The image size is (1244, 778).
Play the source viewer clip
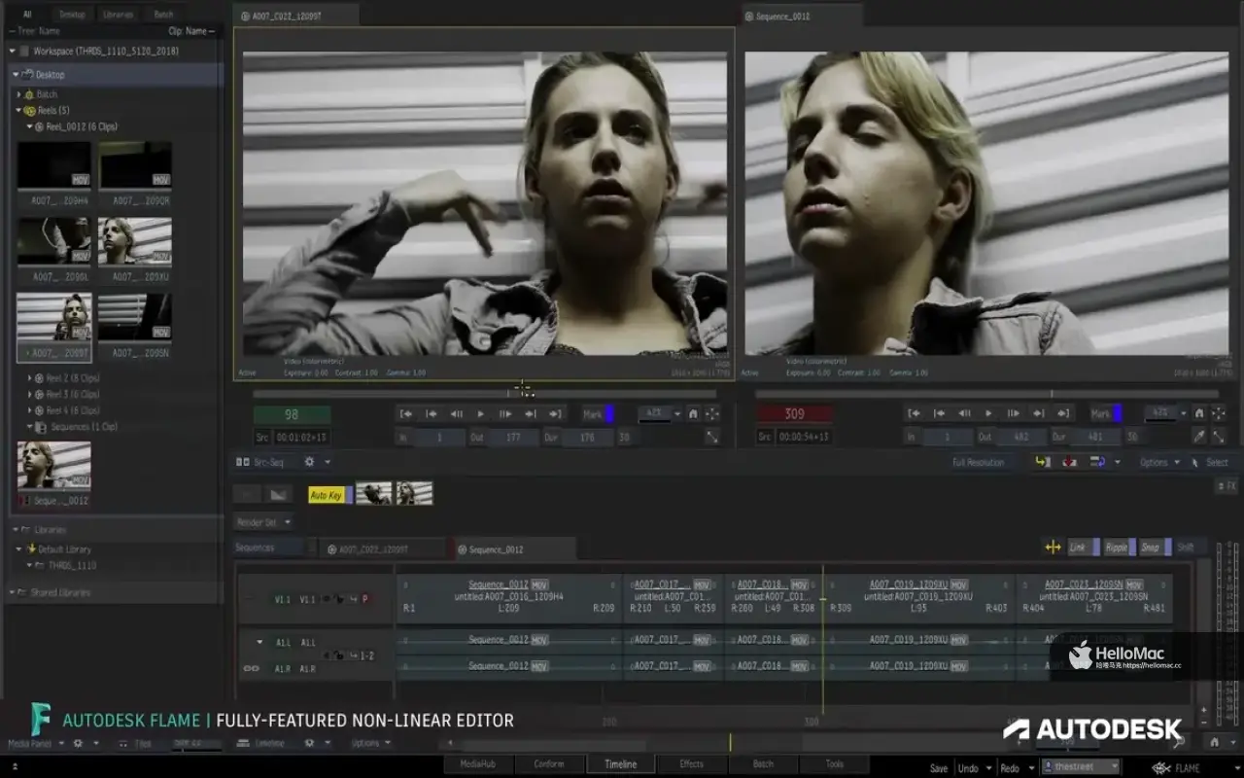(x=480, y=413)
